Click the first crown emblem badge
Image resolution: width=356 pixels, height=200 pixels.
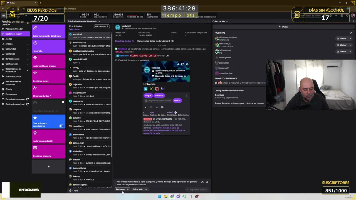point(146,89)
